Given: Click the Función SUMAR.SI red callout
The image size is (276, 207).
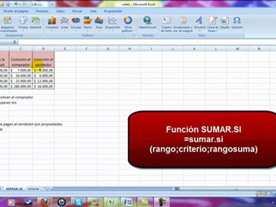Looking at the screenshot, I should (x=202, y=139).
